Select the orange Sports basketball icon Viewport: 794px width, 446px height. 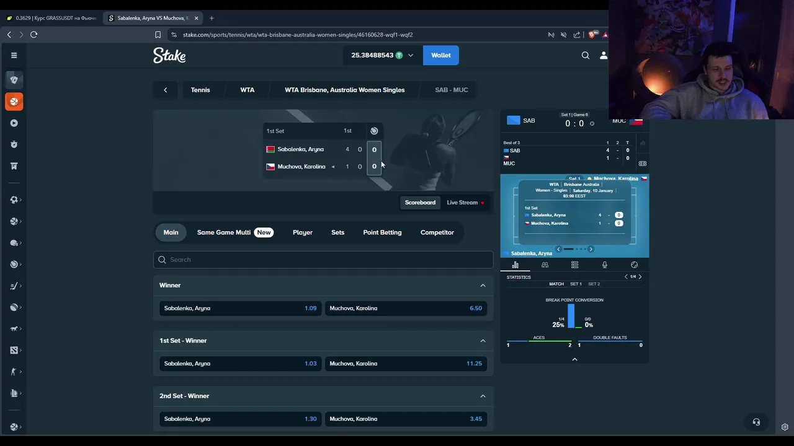coord(14,102)
